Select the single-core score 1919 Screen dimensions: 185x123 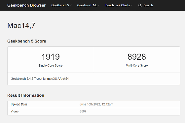tap(51, 57)
